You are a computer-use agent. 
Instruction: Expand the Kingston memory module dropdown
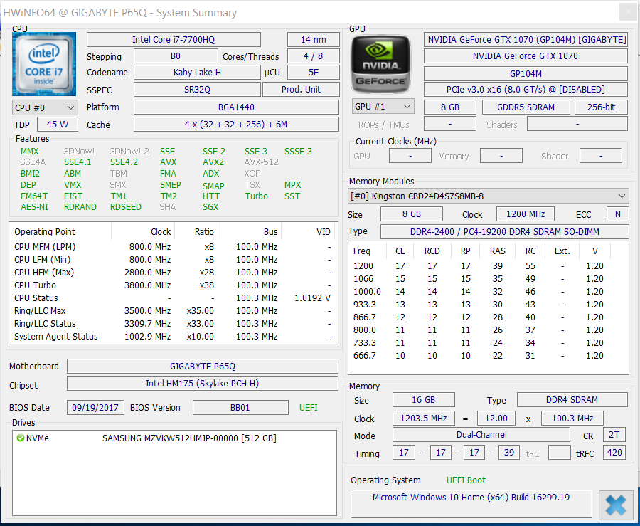(488, 196)
